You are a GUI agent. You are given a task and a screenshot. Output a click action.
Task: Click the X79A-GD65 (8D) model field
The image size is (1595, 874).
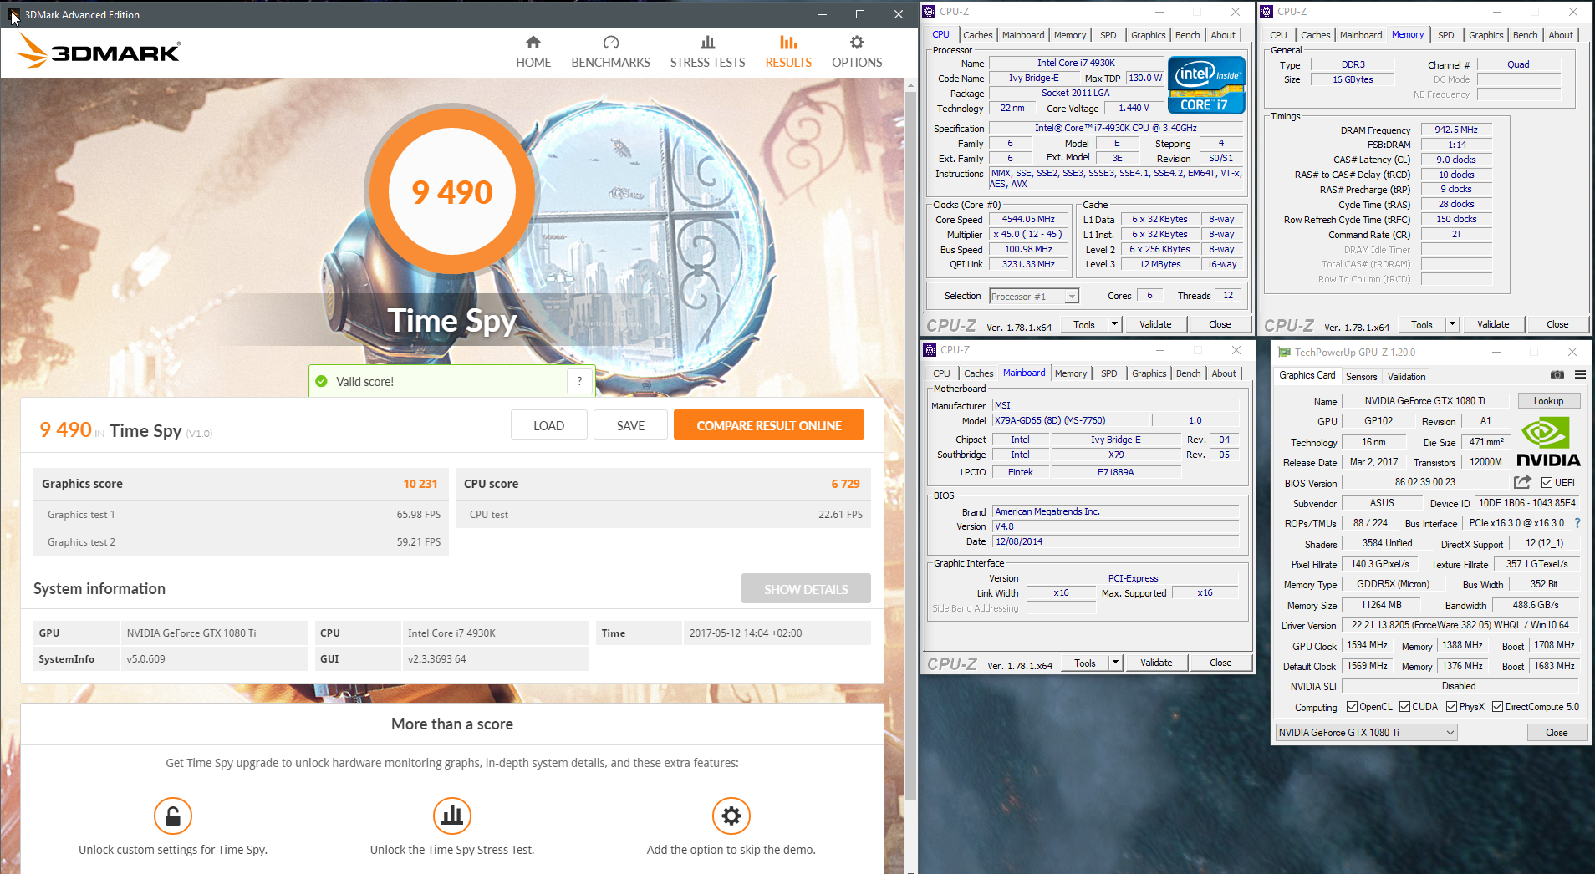click(x=1070, y=421)
